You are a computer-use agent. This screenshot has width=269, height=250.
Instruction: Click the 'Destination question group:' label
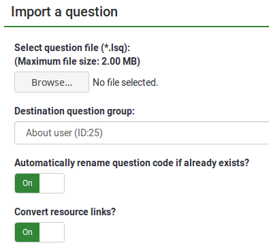pyautogui.click(x=74, y=111)
